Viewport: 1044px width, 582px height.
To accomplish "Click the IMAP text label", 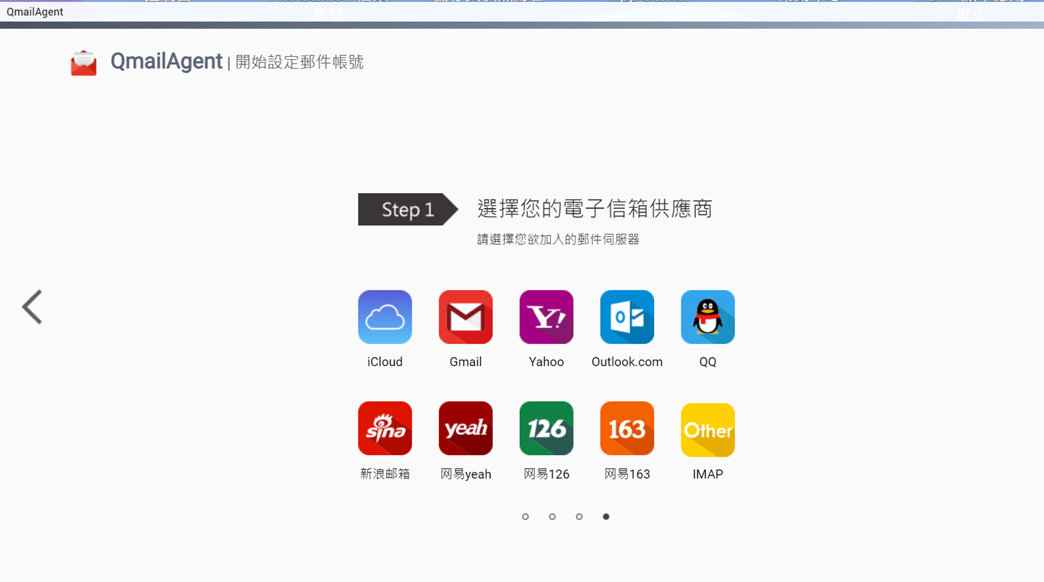I will pos(708,474).
